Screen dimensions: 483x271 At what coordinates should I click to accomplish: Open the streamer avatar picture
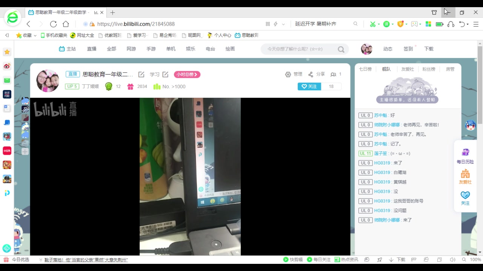coord(48,81)
